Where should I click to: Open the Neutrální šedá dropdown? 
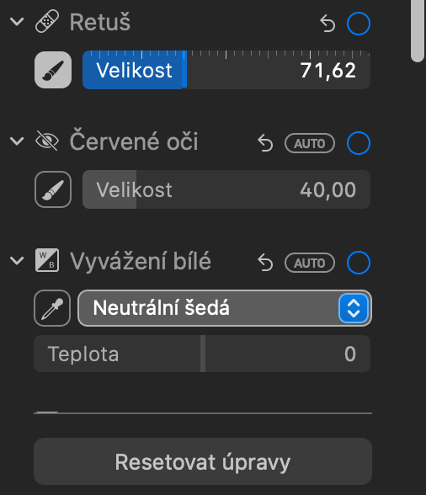(225, 308)
